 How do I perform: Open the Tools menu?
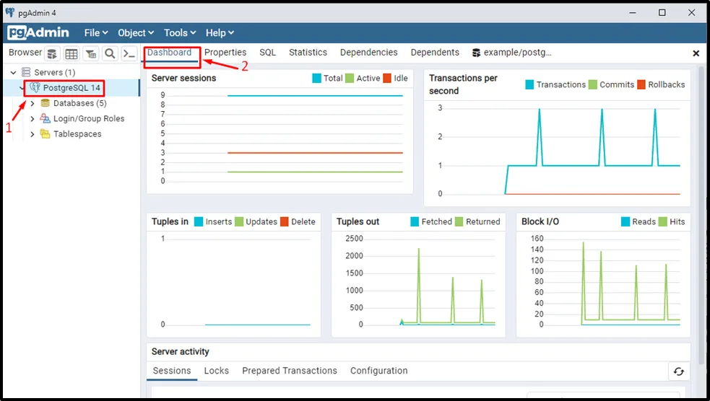(x=180, y=32)
